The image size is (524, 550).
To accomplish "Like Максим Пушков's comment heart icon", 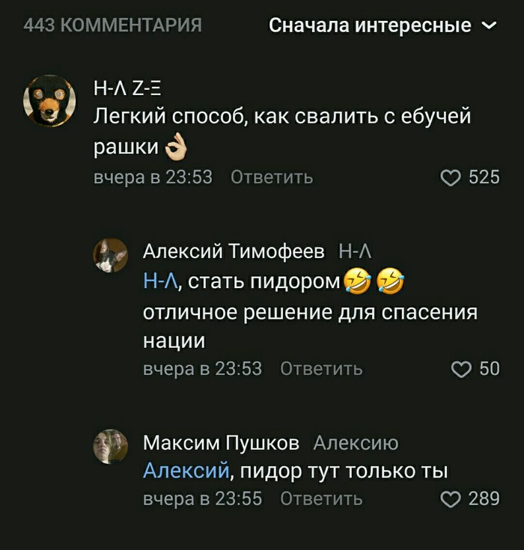I will [451, 499].
